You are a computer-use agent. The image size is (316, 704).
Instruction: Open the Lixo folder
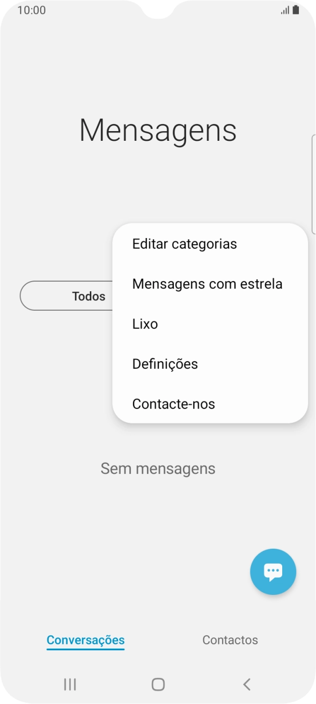tap(145, 324)
